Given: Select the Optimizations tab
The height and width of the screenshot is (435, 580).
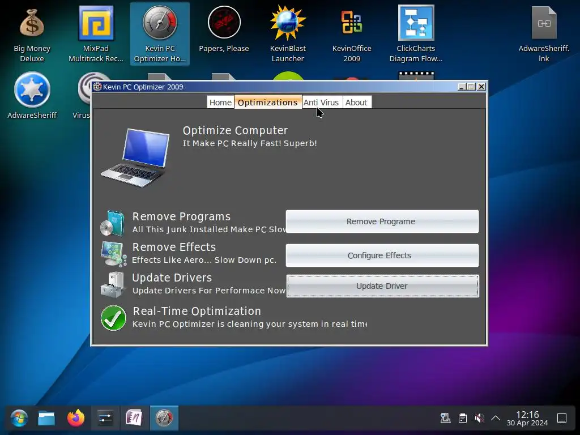Looking at the screenshot, I should click(268, 102).
